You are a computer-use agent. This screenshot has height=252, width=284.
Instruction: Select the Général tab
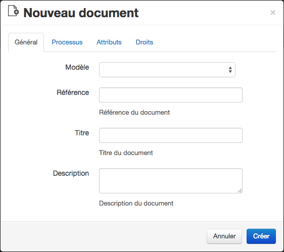(x=26, y=42)
